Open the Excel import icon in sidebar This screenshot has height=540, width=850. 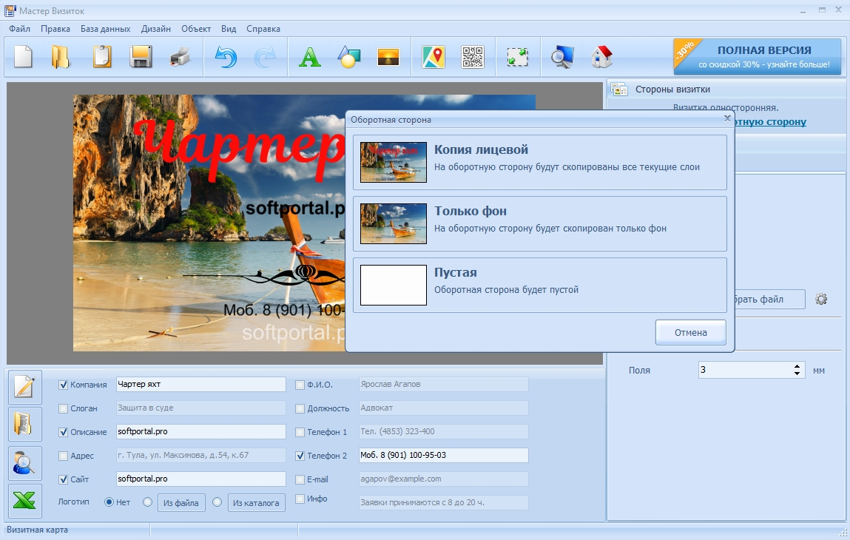click(24, 501)
